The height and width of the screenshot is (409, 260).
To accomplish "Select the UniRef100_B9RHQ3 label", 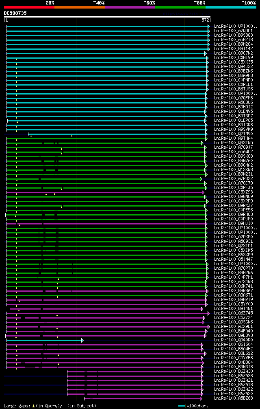I will point(233,215).
